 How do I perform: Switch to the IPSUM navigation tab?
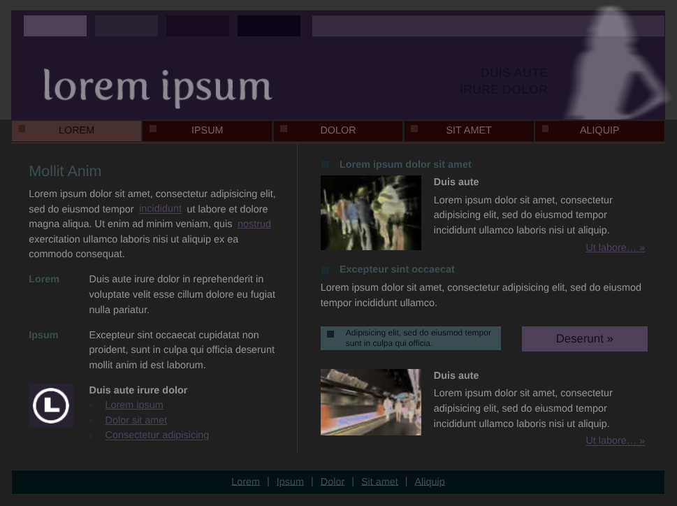pos(207,131)
